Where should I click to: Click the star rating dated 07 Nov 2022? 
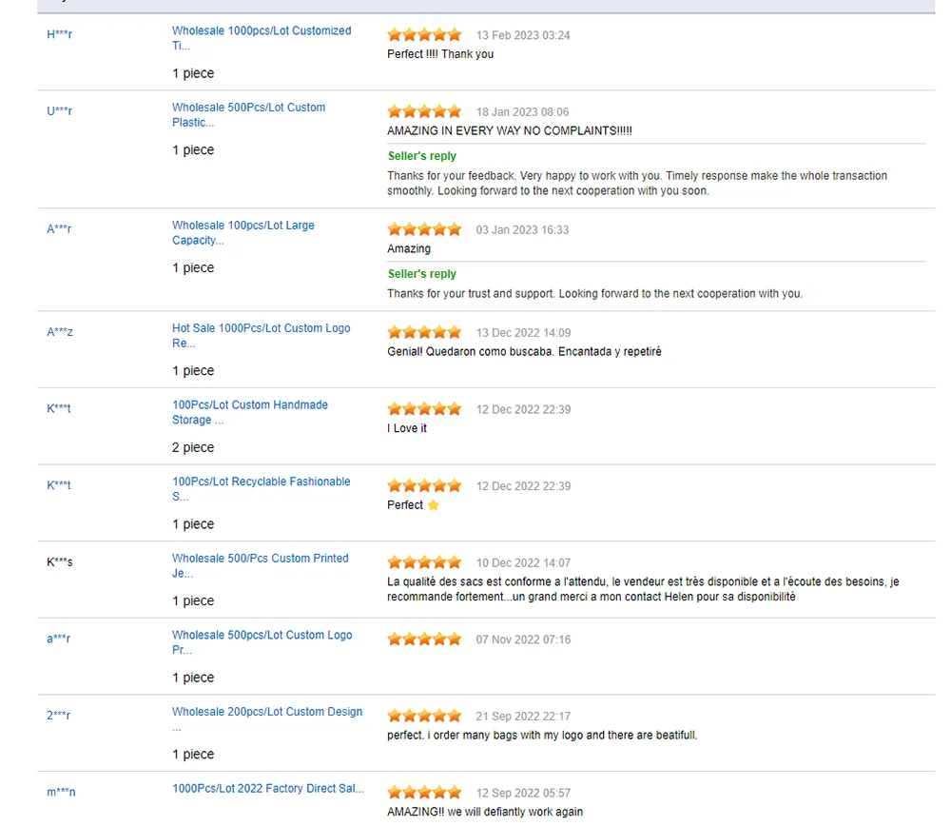coord(424,640)
